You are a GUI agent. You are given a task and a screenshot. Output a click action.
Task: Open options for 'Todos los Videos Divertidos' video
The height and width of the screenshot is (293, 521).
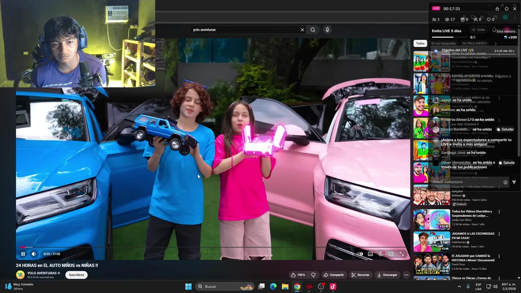499,212
